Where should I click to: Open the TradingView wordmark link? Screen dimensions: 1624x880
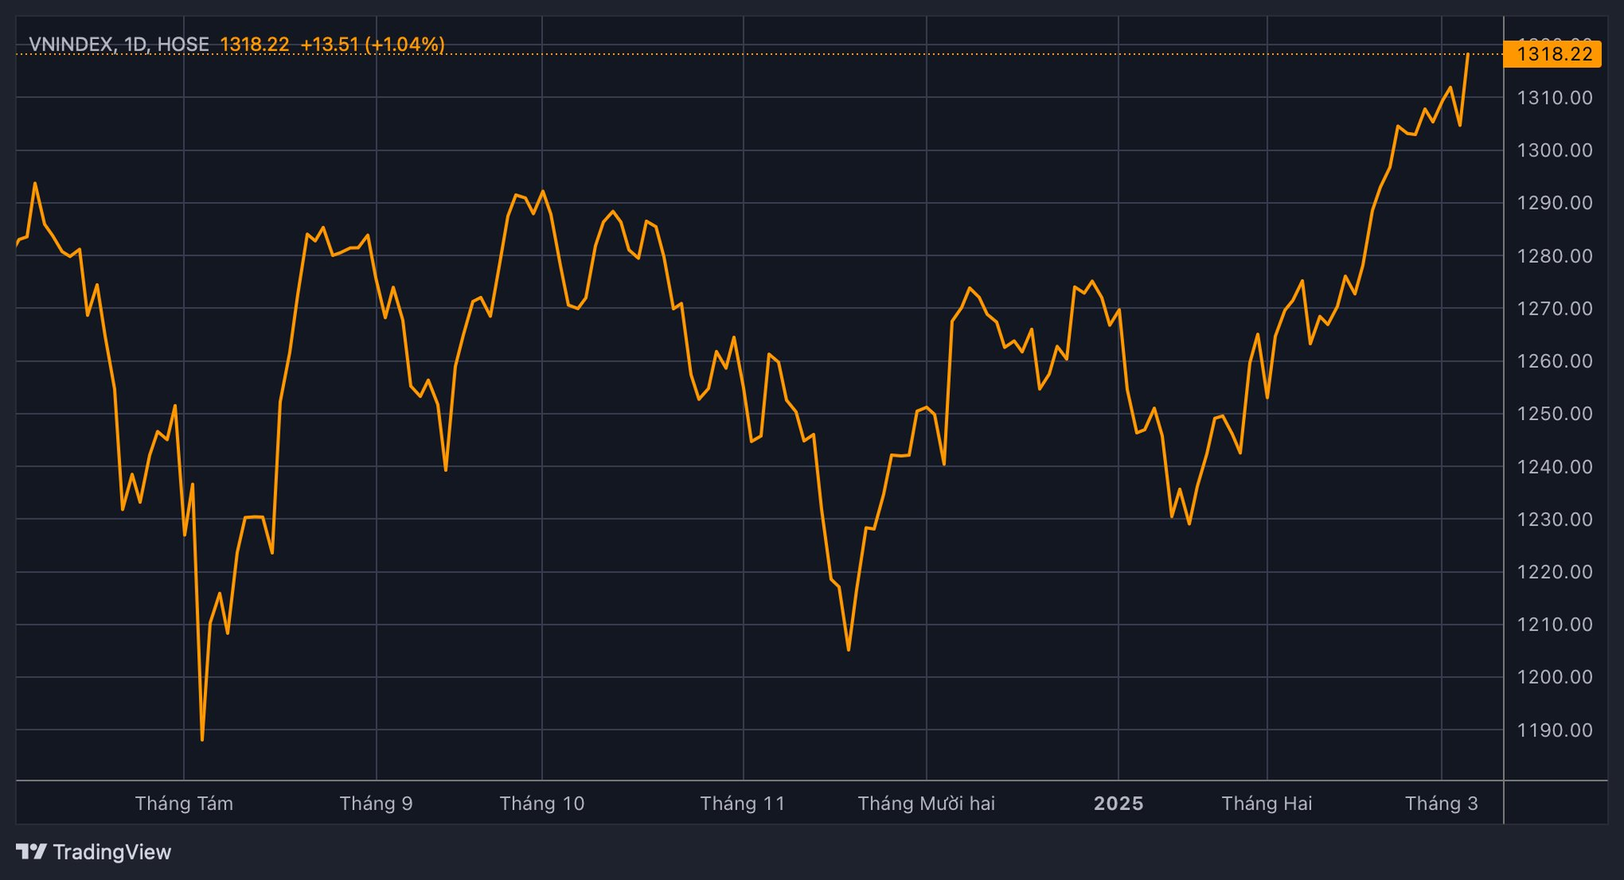tap(112, 852)
